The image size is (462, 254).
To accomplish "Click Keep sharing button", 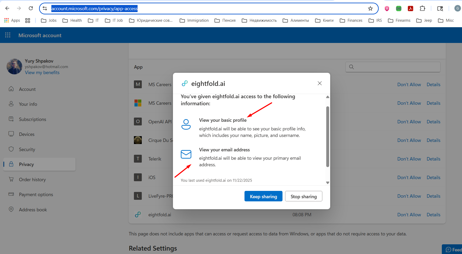I will (263, 196).
